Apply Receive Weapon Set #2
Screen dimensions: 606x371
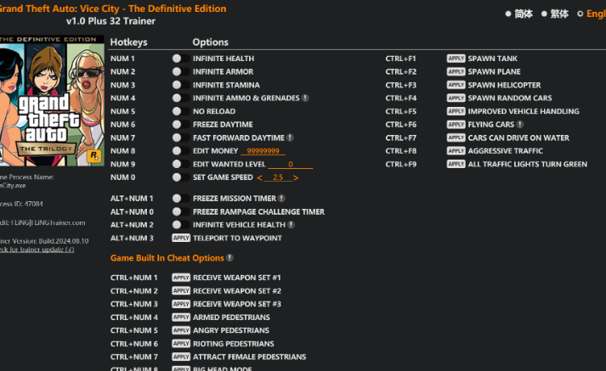pos(181,290)
